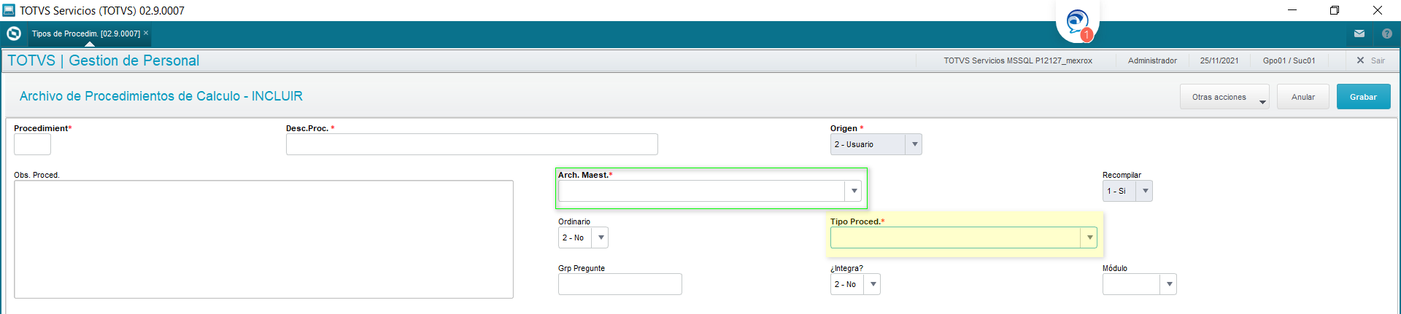Expand the Arch. Maest. combo box
Screen dimensions: 1401x314
pos(709,191)
